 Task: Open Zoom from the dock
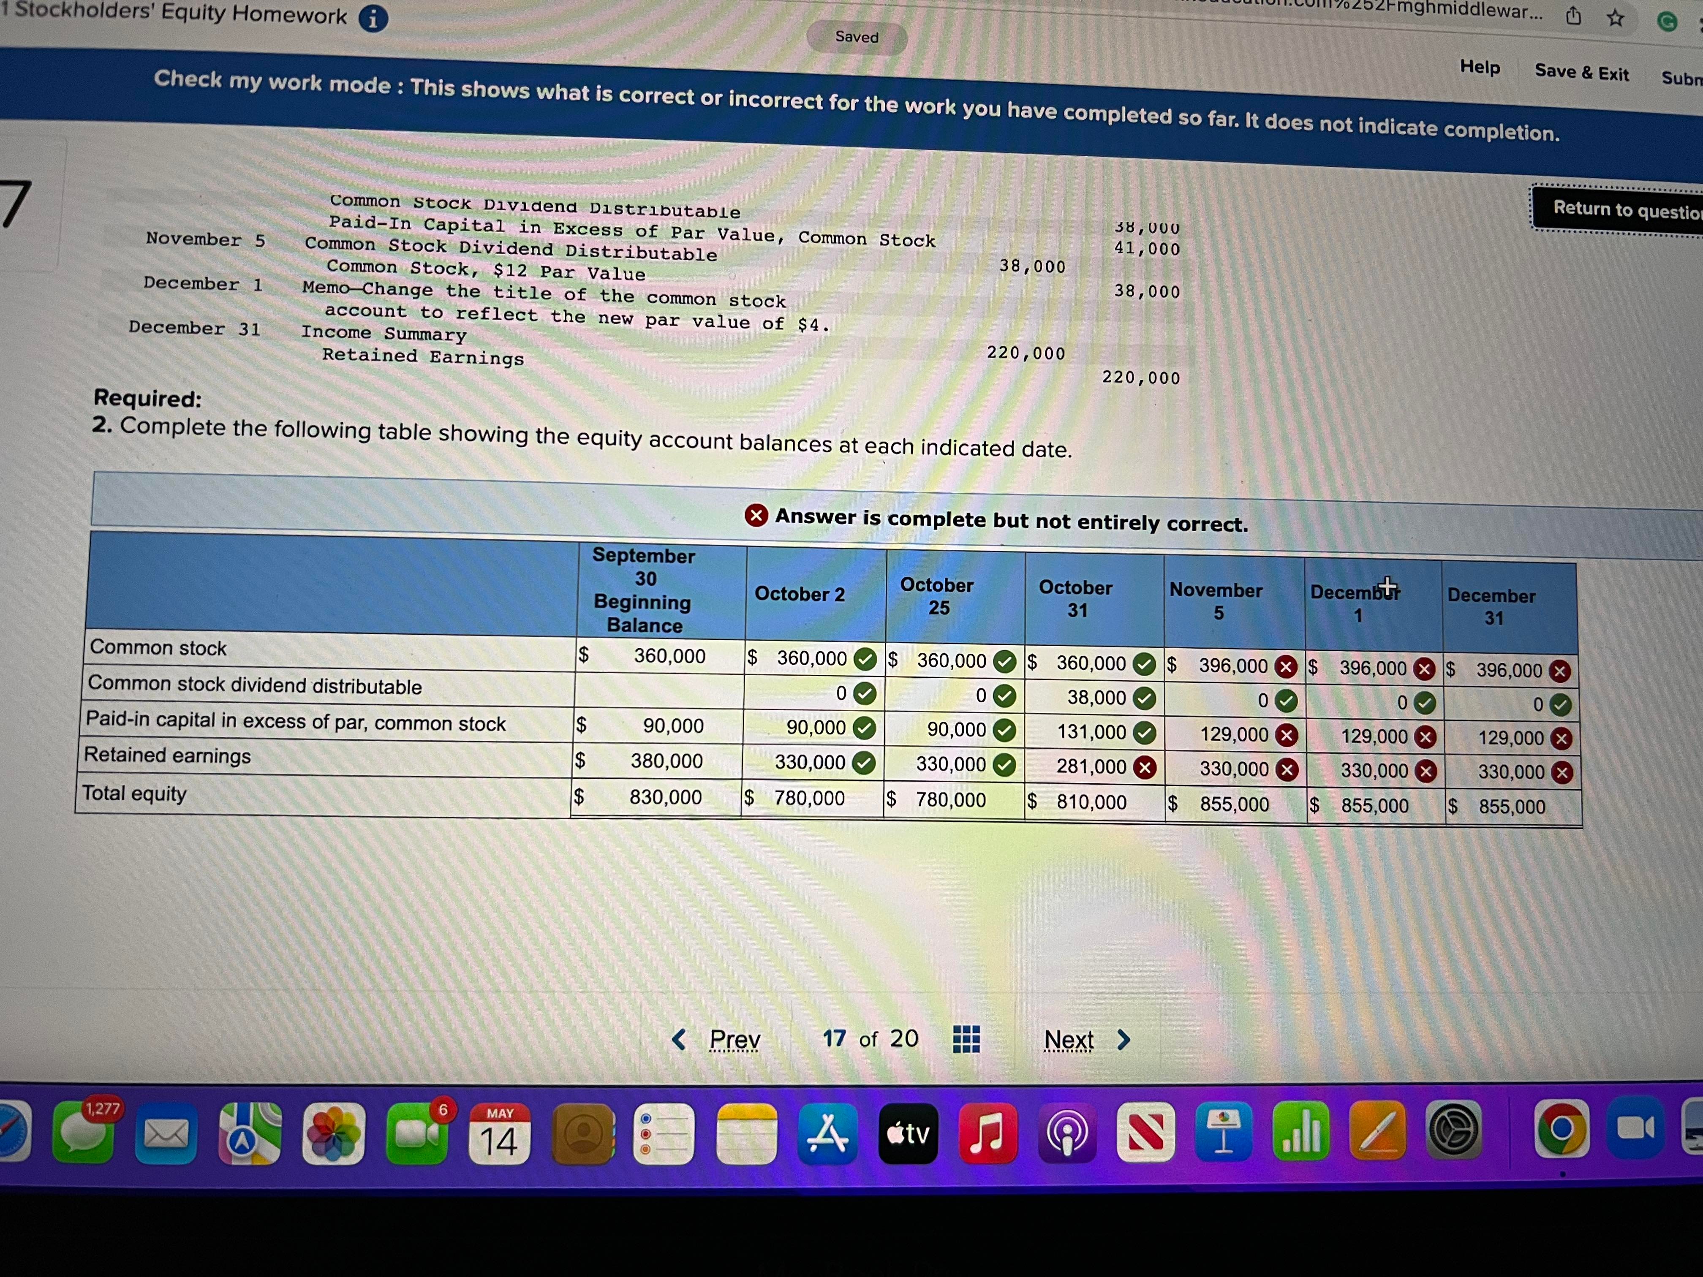point(1635,1128)
